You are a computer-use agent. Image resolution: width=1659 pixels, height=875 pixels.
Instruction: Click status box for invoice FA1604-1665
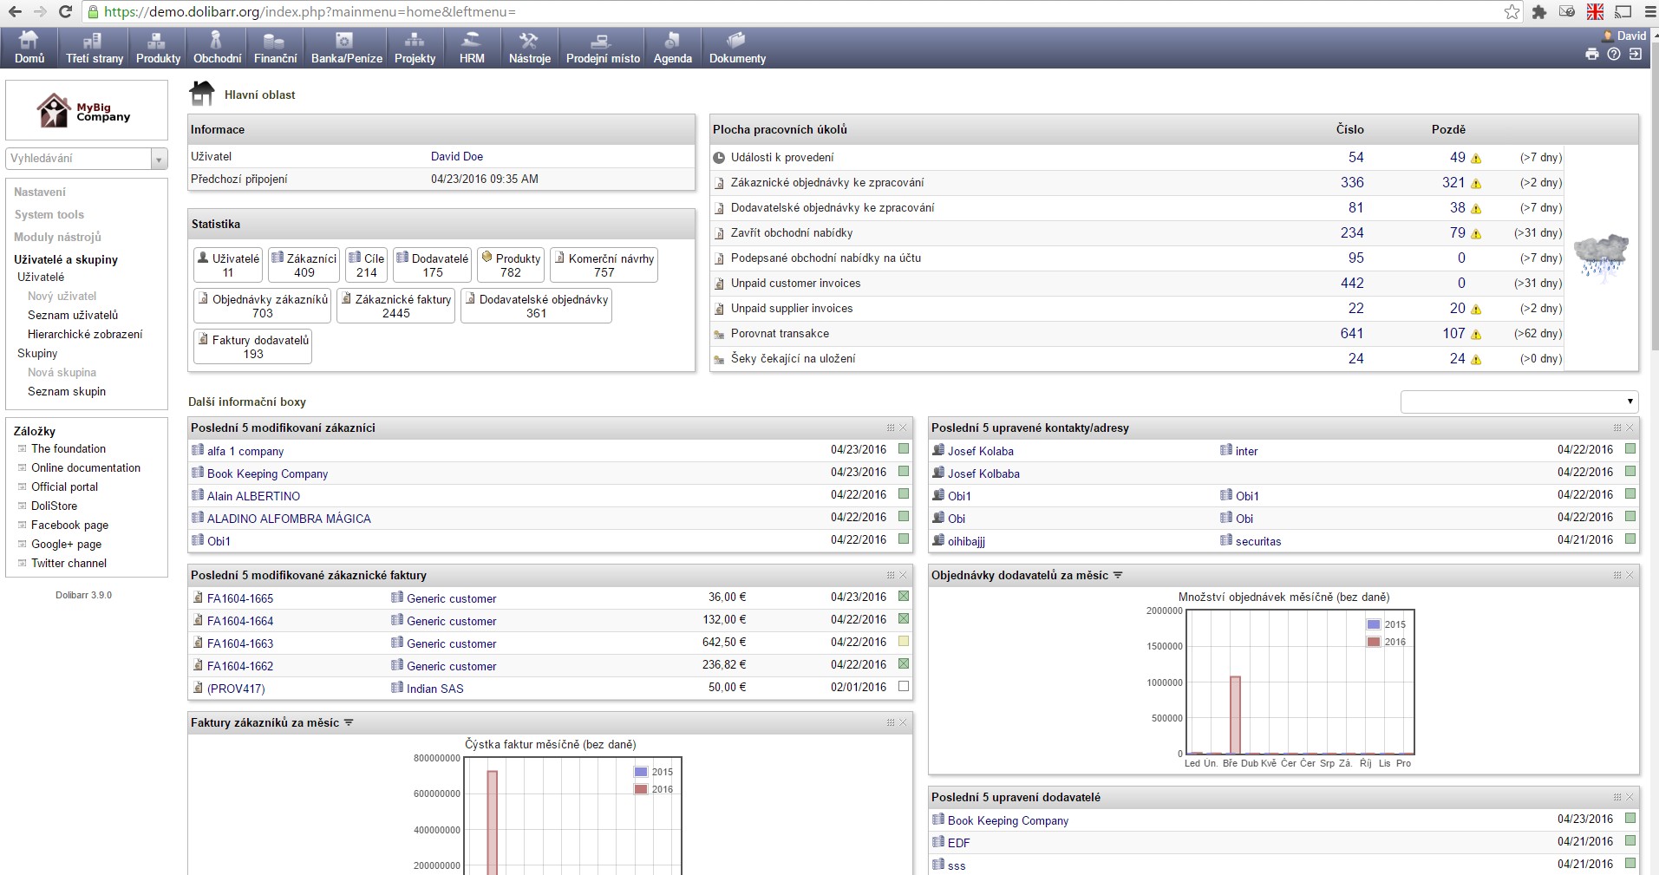pyautogui.click(x=904, y=597)
